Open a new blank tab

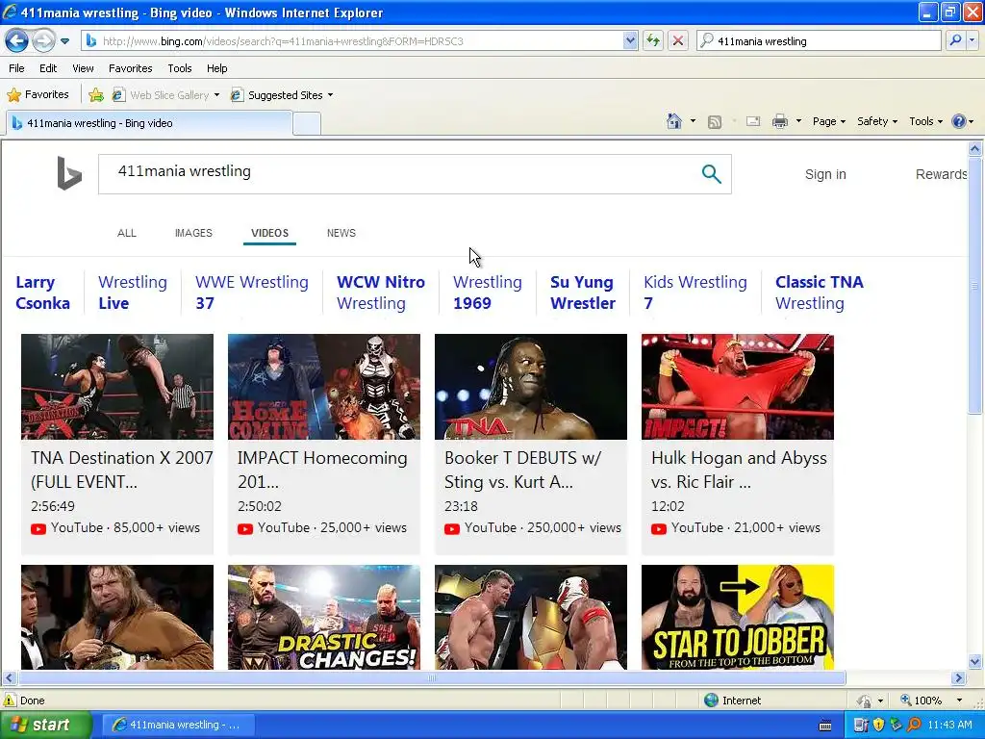[x=307, y=124]
